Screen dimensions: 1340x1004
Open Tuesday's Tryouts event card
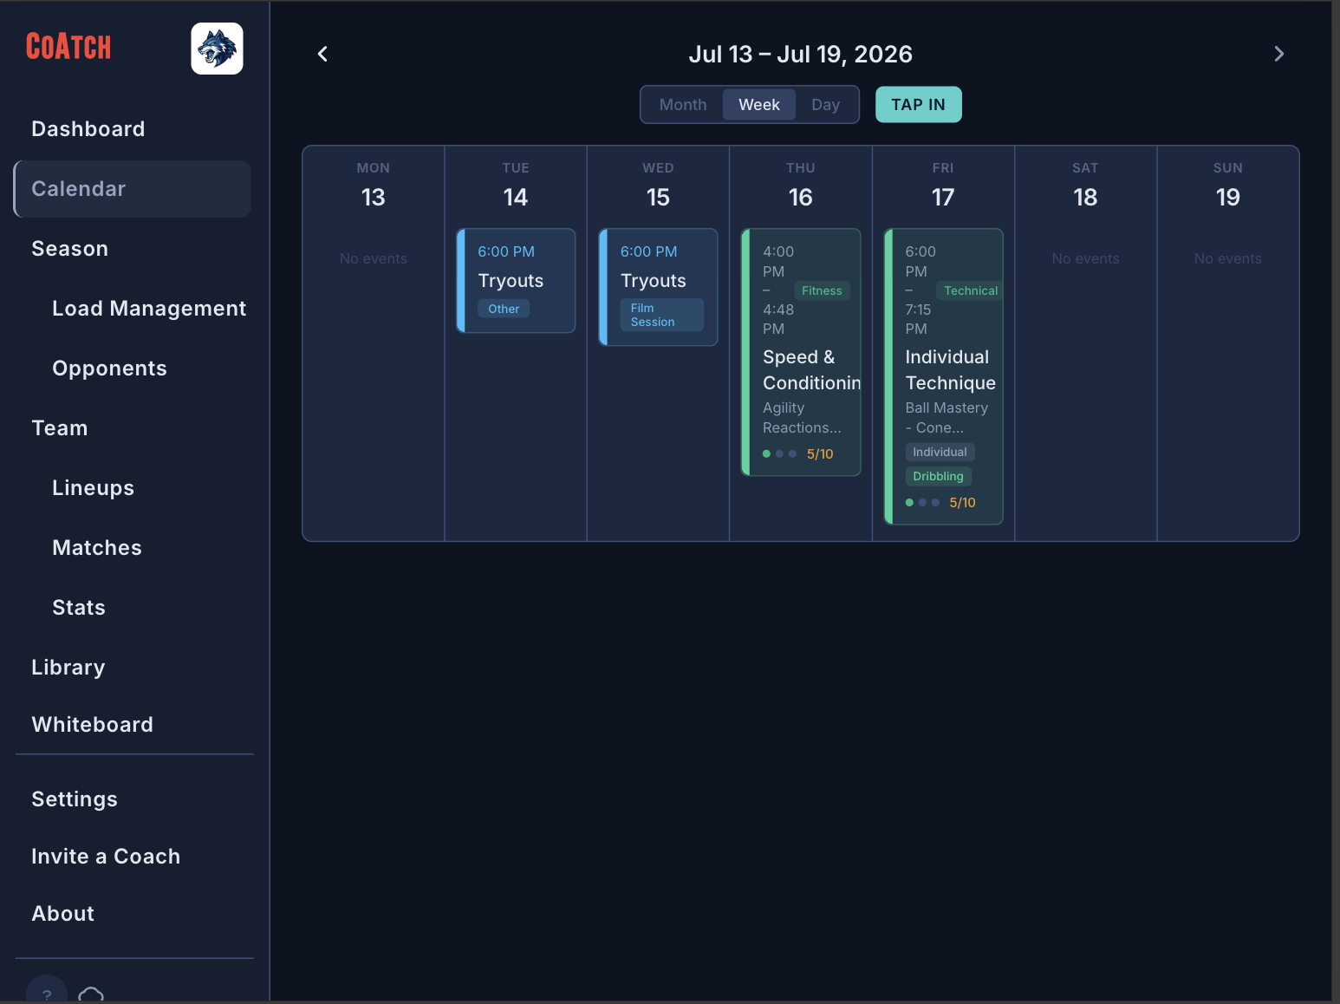coord(516,281)
